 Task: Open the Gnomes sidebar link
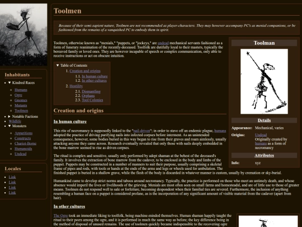(x=21, y=100)
